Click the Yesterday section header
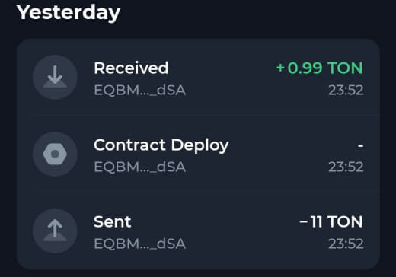This screenshot has height=277, width=396. (x=69, y=13)
